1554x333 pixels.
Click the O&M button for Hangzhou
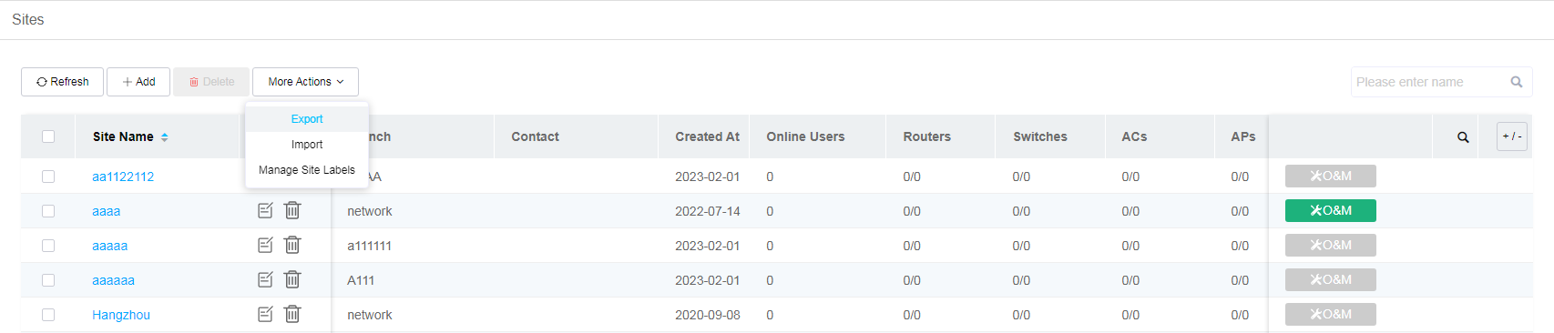(x=1330, y=315)
